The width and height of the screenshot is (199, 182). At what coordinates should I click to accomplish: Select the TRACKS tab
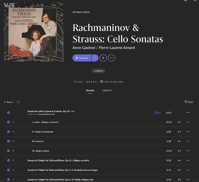(x=90, y=91)
